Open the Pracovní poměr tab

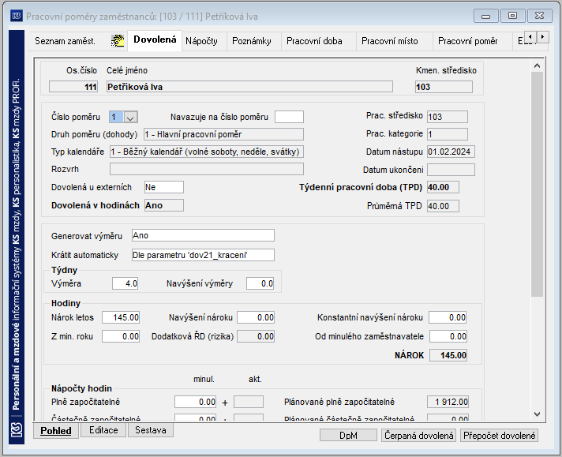468,41
